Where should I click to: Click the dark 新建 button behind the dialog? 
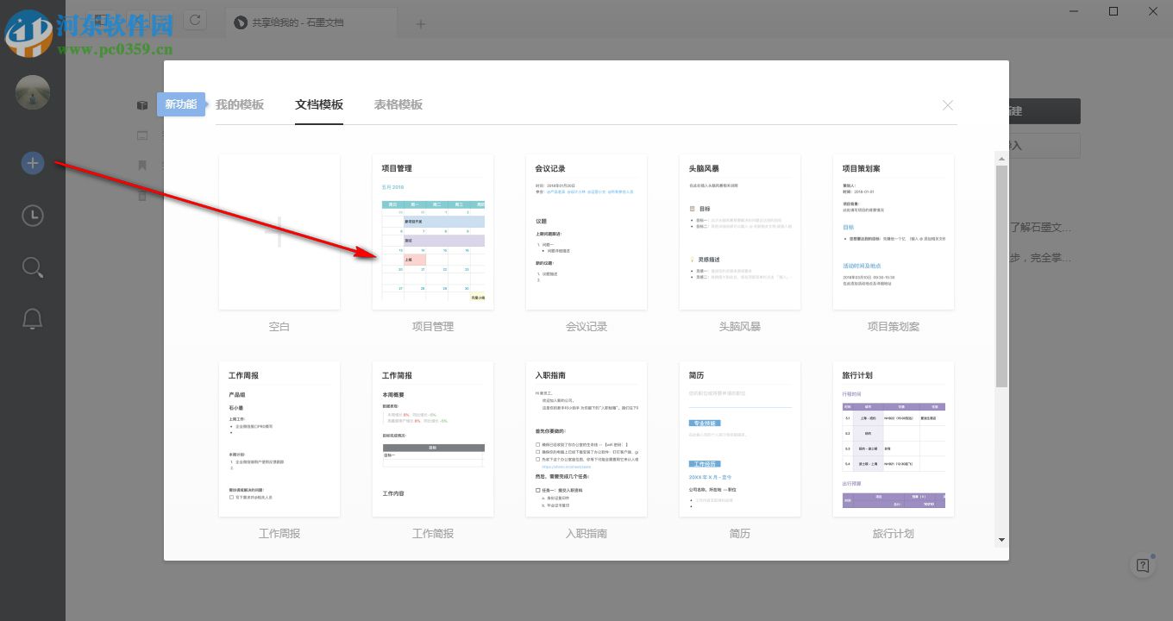pyautogui.click(x=1044, y=111)
